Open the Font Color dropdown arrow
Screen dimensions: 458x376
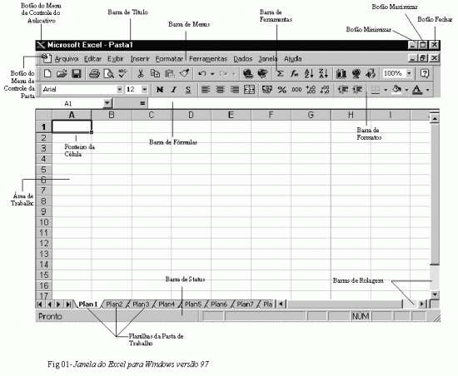428,90
